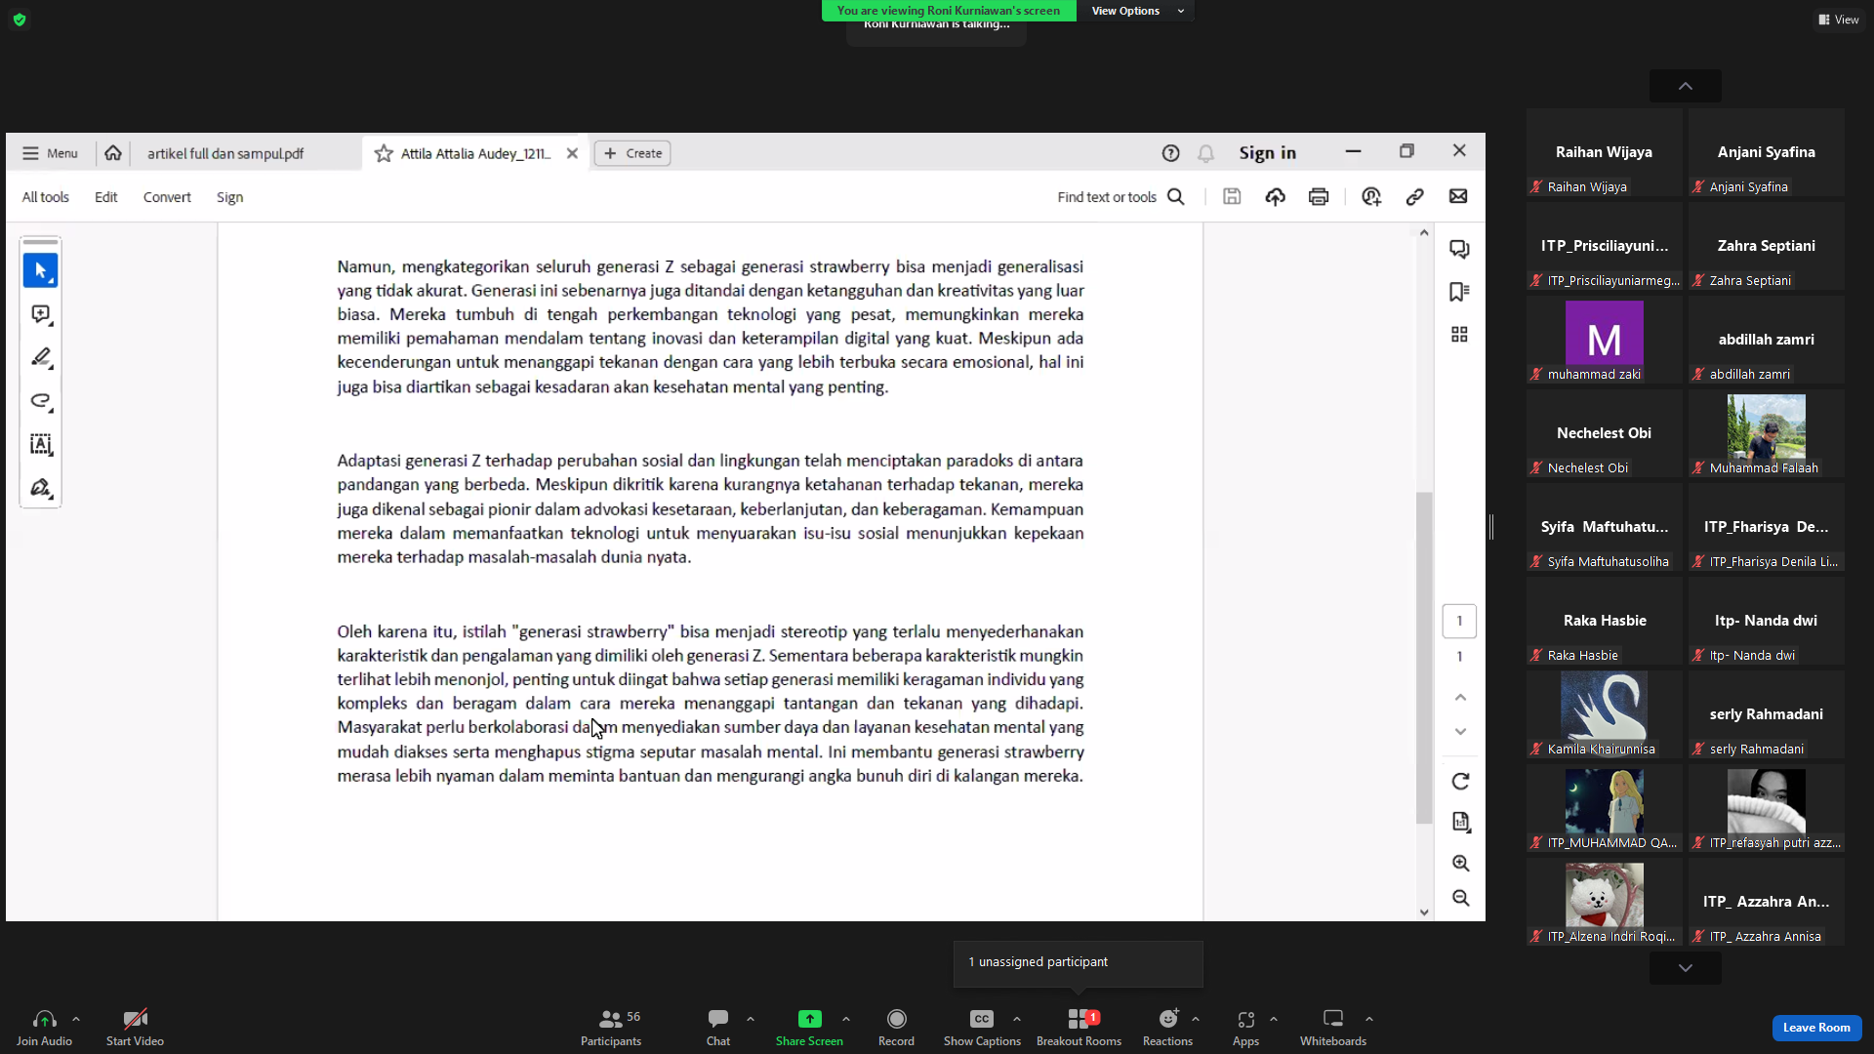Open Whiteboards
Image resolution: width=1874 pixels, height=1054 pixels.
click(x=1333, y=1028)
